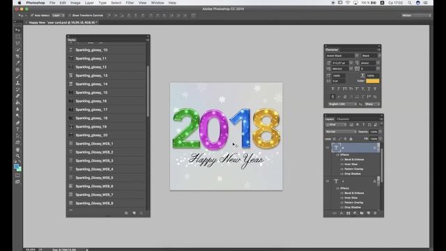Apply style Sparkling_glossy_20

[107, 135]
